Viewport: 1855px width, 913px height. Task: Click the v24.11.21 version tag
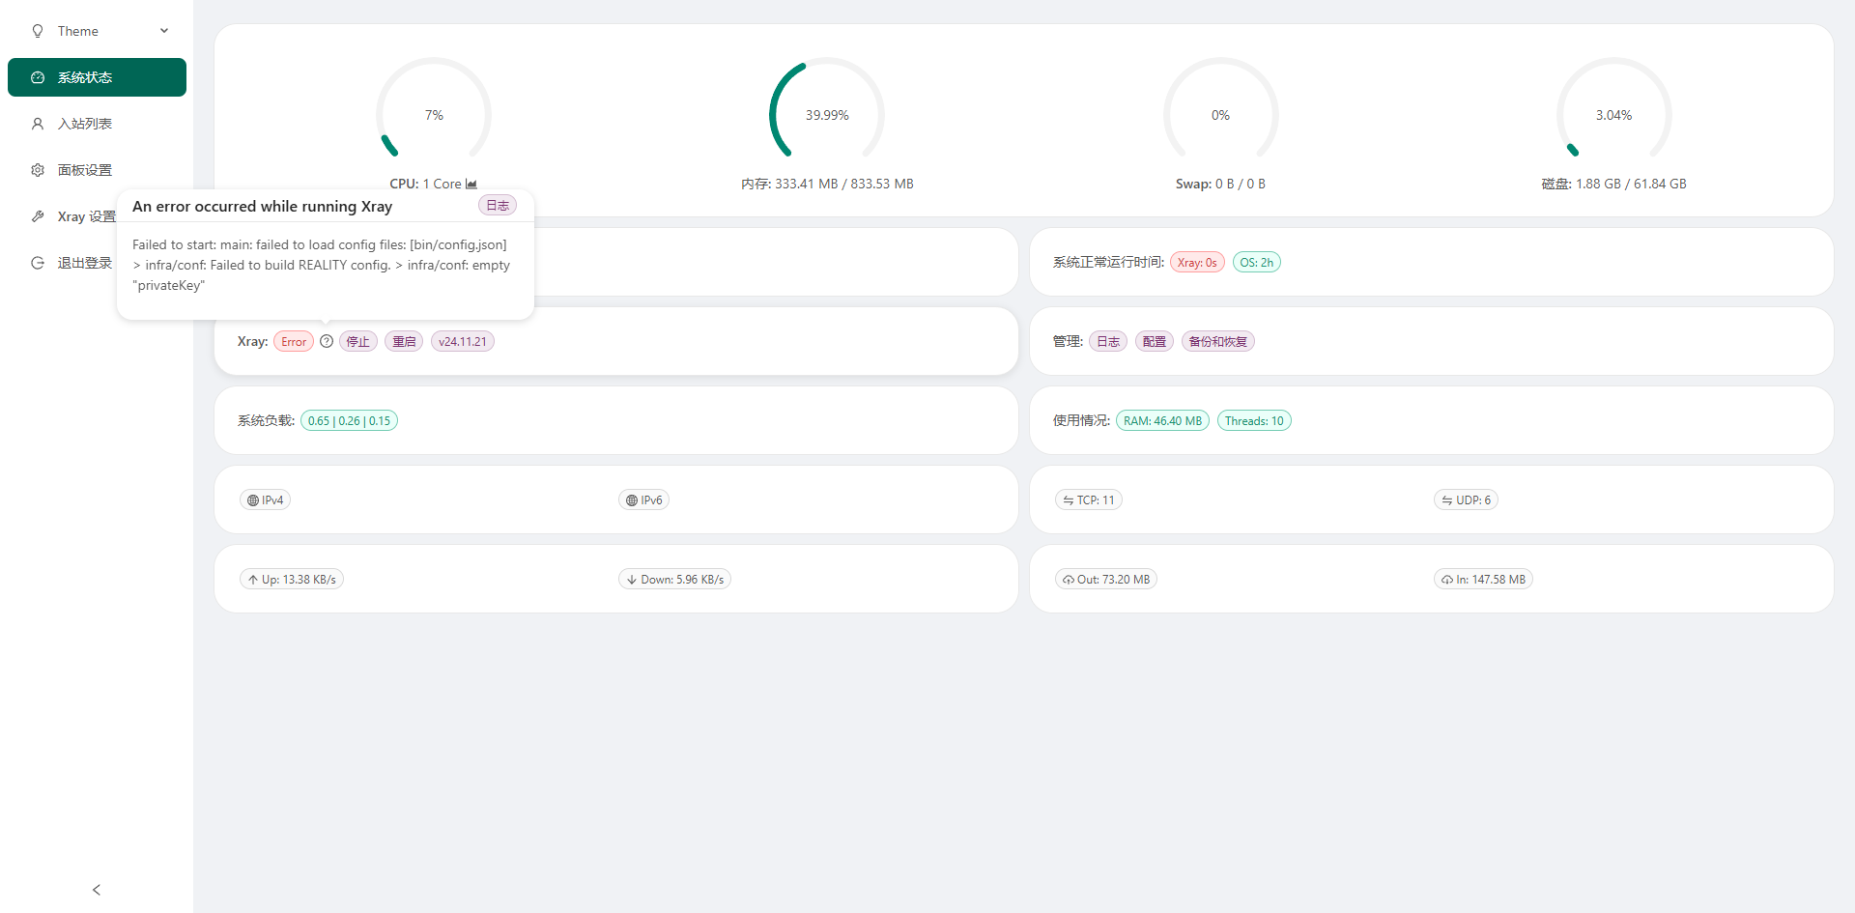(463, 341)
